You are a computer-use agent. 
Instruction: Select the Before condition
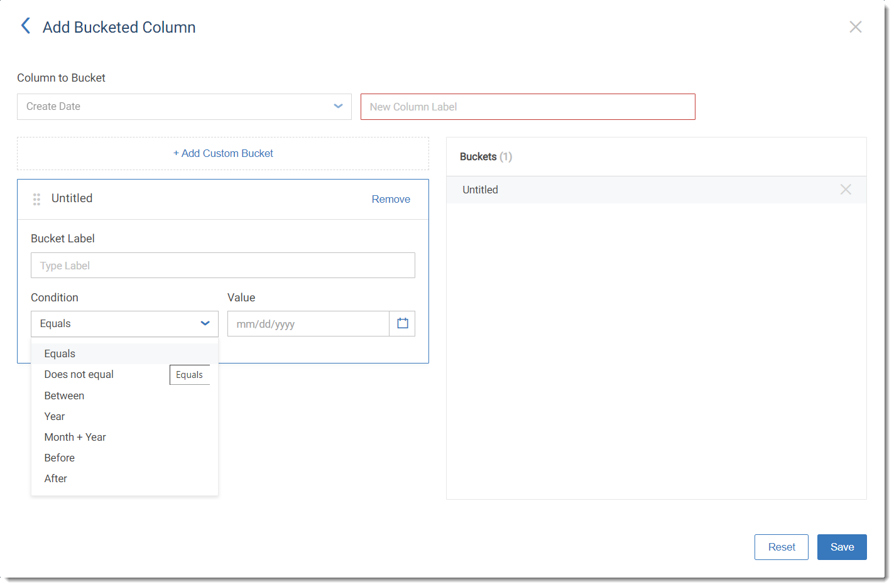coord(60,458)
